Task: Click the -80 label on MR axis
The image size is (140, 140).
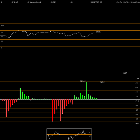Action: [x=137, y=119]
